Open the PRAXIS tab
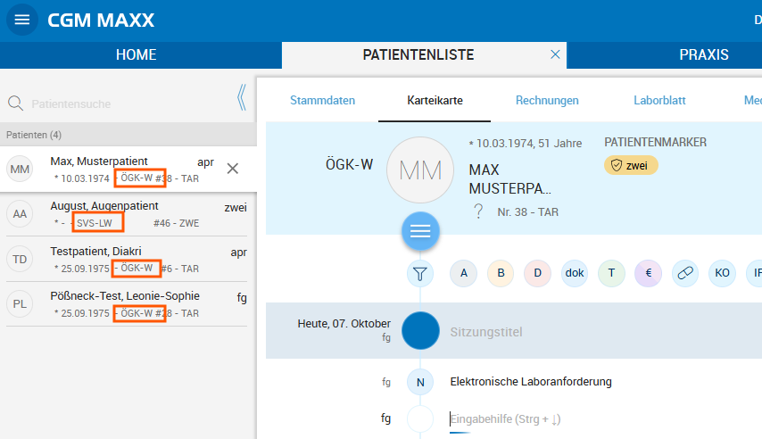Viewport: 762px width, 439px height. 703,55
